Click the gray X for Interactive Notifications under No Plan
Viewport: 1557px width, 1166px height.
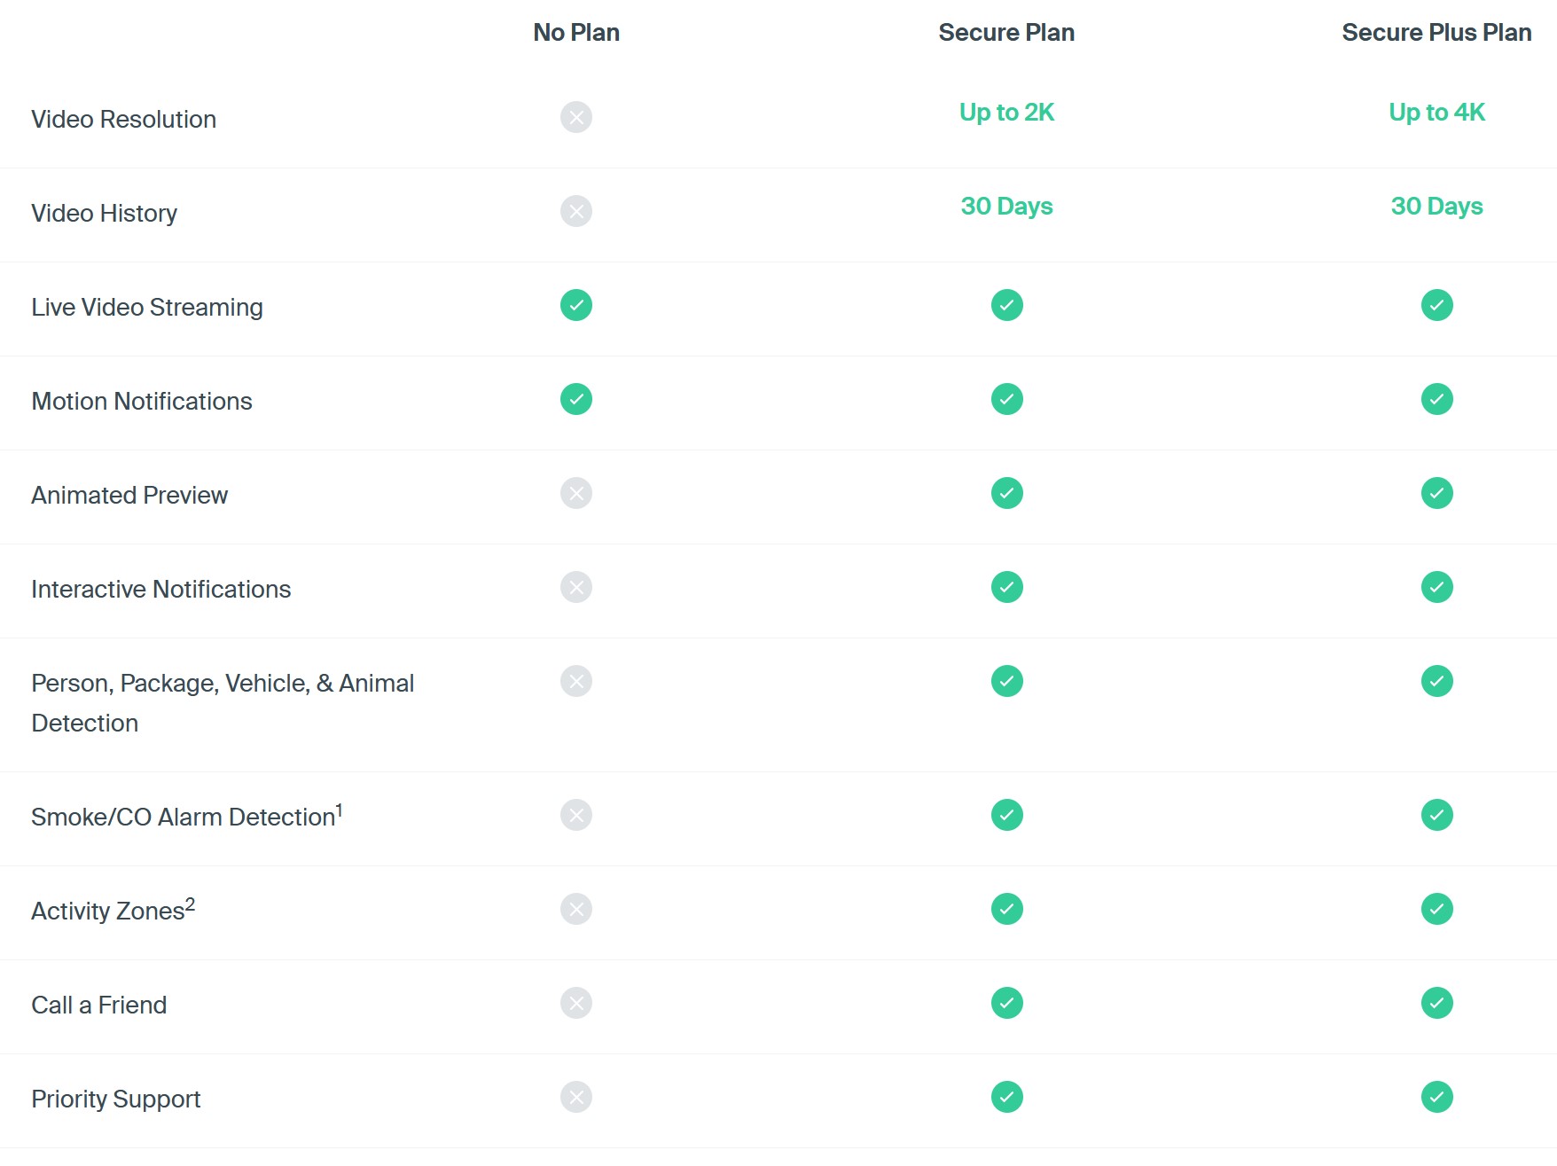click(x=575, y=587)
